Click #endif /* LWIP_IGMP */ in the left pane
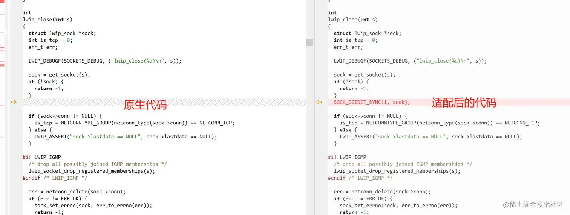Screen dimensions: 570x215 55,178
